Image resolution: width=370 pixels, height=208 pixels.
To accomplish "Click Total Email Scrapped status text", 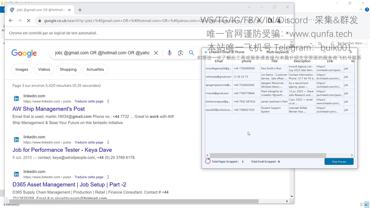I will click(x=265, y=162).
